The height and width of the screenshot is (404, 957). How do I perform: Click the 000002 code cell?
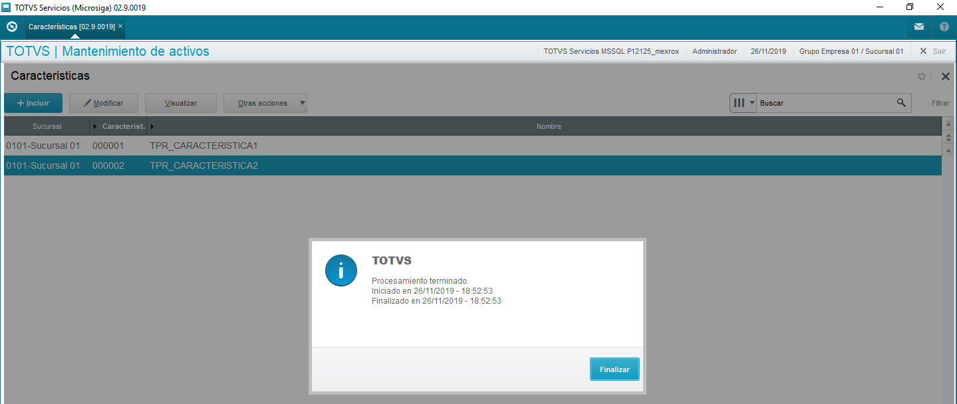(108, 165)
